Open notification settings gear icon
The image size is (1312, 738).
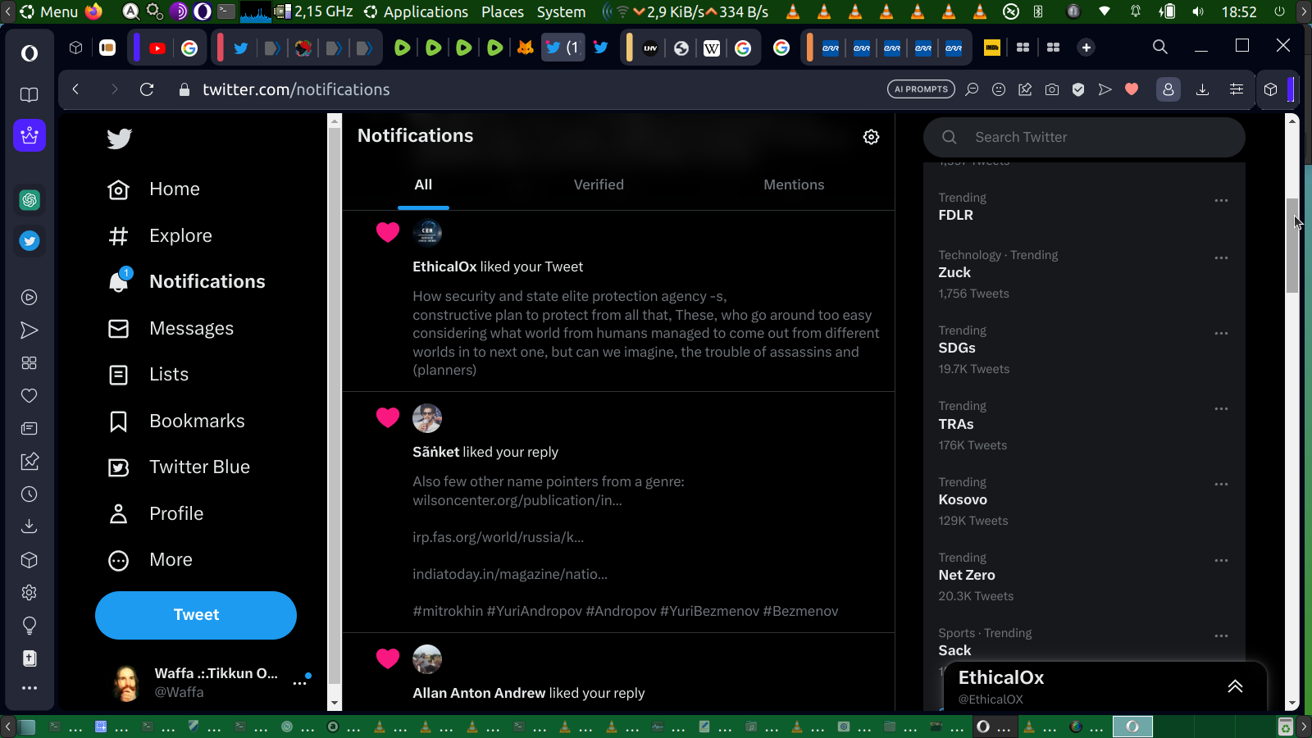click(x=871, y=137)
